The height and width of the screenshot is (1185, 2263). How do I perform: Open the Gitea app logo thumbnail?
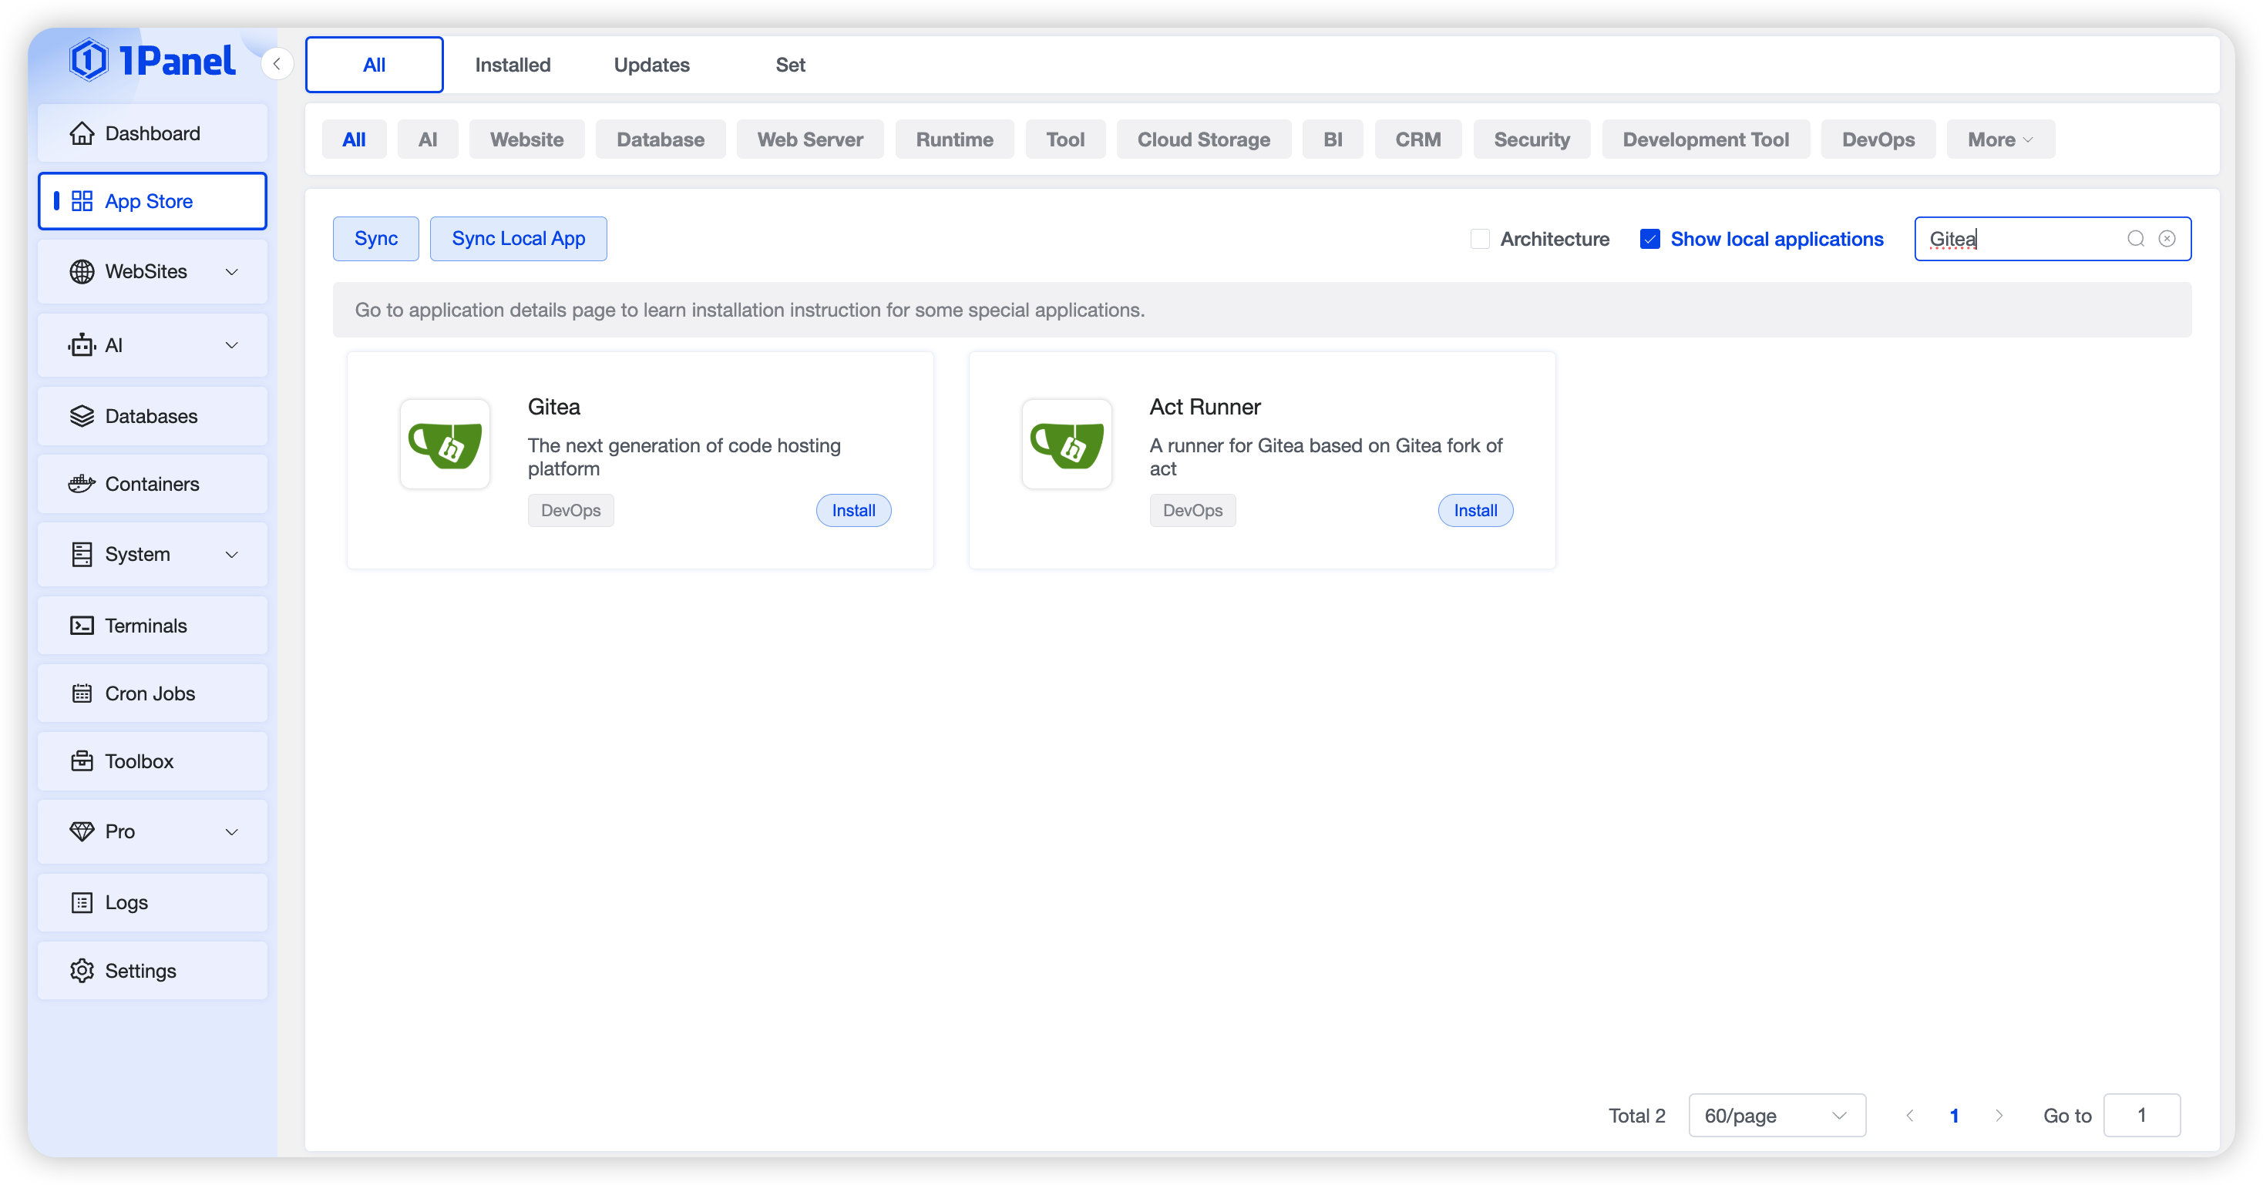[x=446, y=445]
